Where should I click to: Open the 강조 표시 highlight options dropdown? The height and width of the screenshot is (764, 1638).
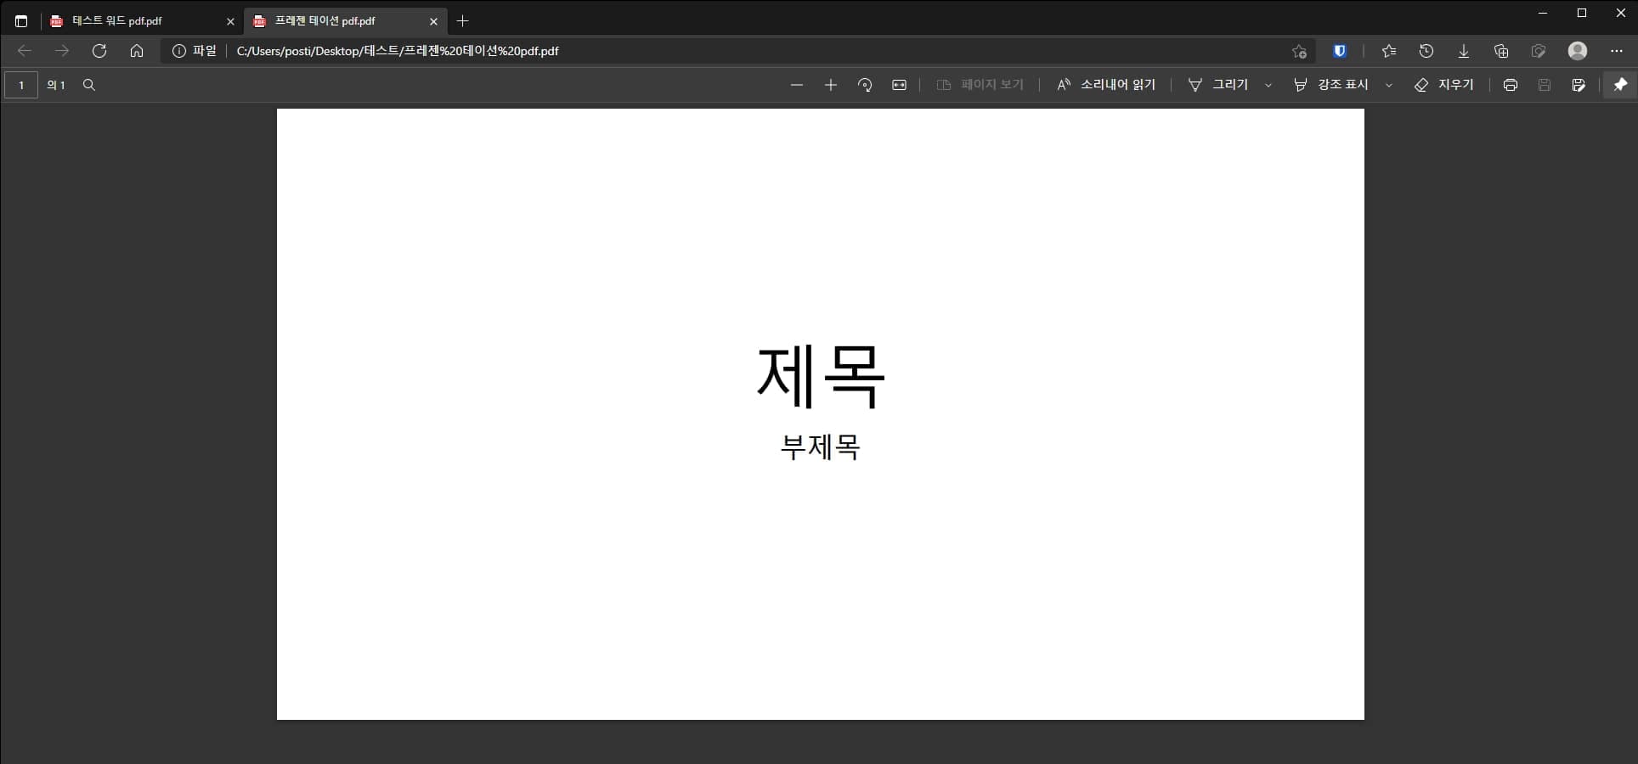(1388, 85)
